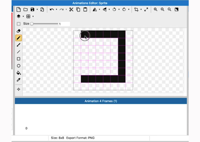Viewport: 200px width, 142px height.
Task: Expand the undo history dropdown arrow
Action: point(56,9)
